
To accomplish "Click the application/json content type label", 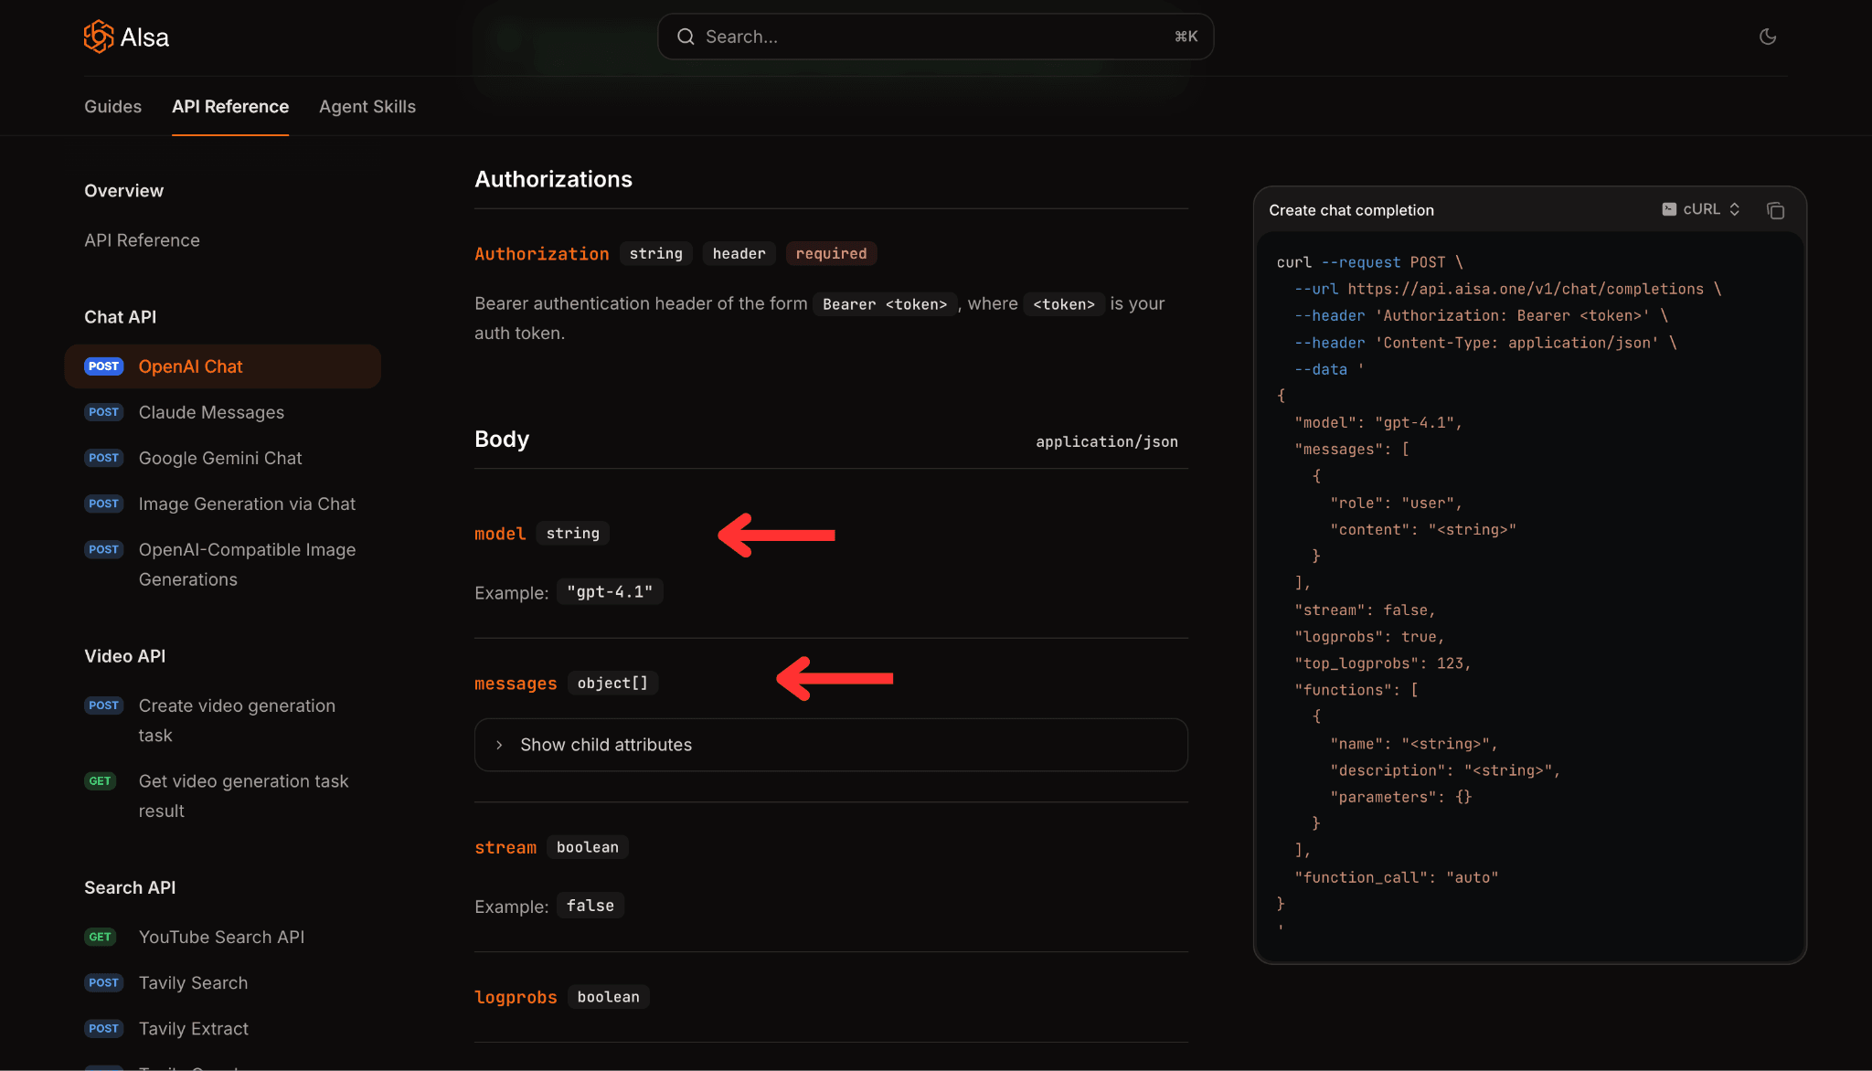I will (1106, 441).
